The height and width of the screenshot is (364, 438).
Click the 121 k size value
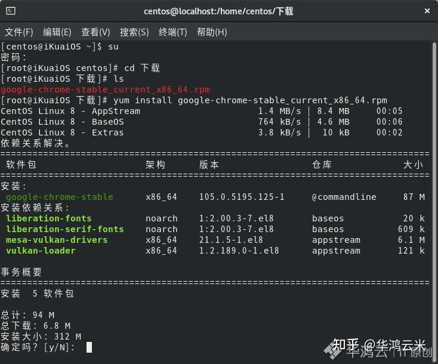(x=411, y=251)
